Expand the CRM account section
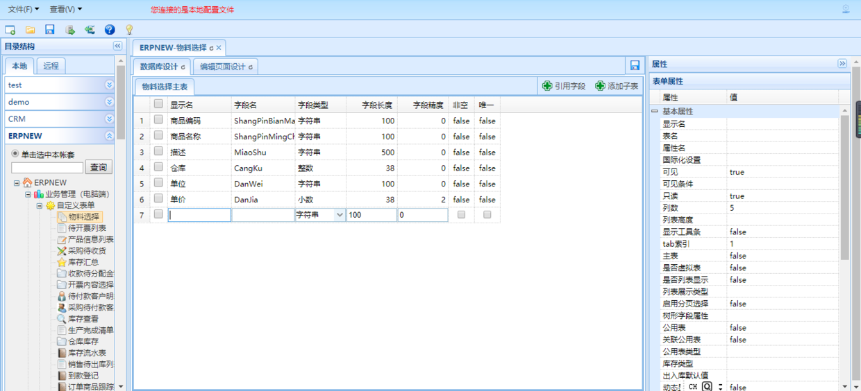Screen dimensions: 861x391 pyautogui.click(x=109, y=119)
